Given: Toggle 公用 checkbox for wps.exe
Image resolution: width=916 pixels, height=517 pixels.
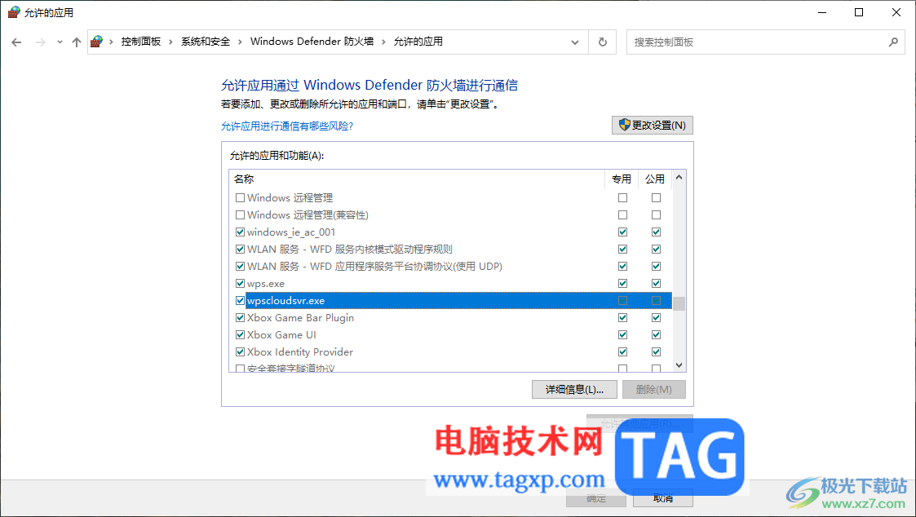Looking at the screenshot, I should click(x=656, y=283).
